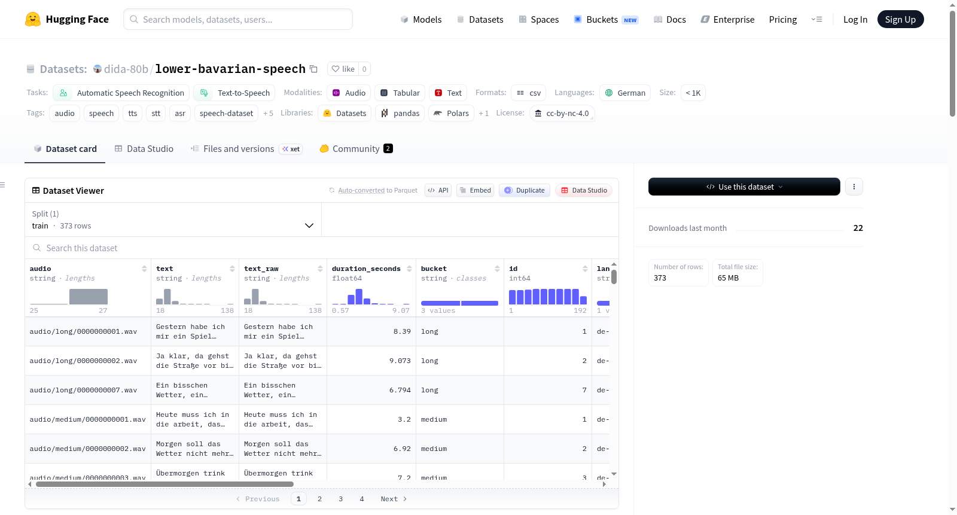Screen dimensions: 957x515
Task: Click the Polars library tag
Action: (x=452, y=113)
